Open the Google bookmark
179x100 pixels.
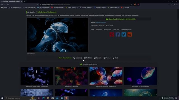(x=4, y=7)
